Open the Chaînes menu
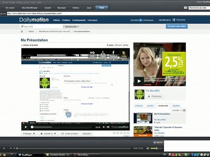The width and height of the screenshot is (210, 157). pyautogui.click(x=66, y=20)
